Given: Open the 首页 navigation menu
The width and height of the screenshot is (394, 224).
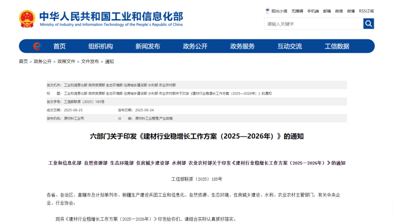Looking at the screenshot, I should 60,46.
